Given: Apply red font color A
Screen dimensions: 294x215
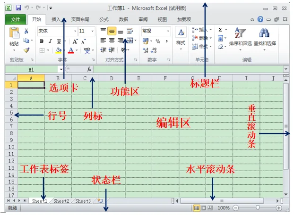Looking at the screenshot, I should tap(71, 50).
